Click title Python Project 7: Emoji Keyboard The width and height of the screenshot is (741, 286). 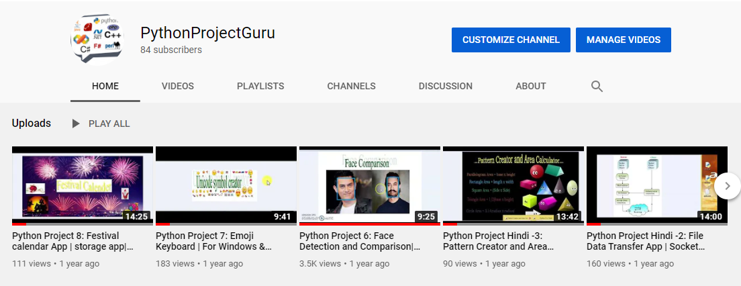click(213, 241)
